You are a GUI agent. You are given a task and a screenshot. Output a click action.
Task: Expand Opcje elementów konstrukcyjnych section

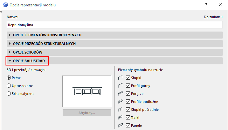pyautogui.click(x=48, y=35)
